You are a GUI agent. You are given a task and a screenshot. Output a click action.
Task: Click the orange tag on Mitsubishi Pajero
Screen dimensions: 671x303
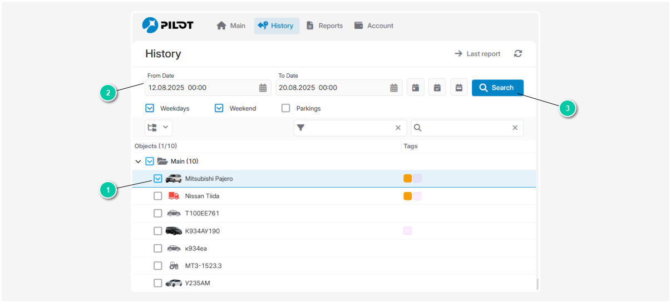point(408,179)
